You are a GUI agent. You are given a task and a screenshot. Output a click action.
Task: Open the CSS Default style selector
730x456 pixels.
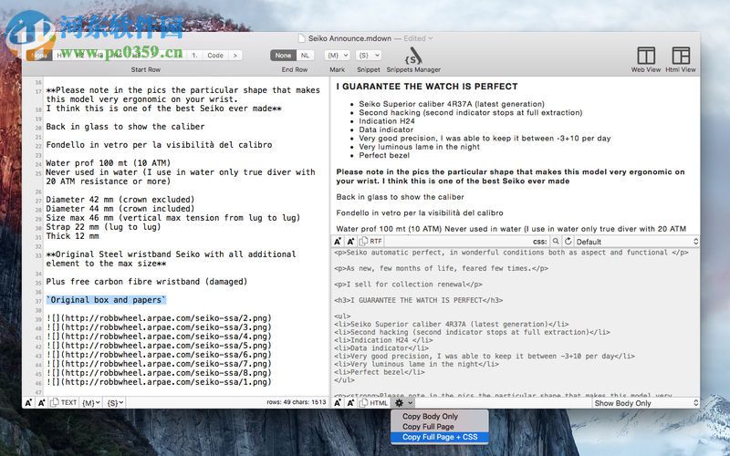[x=637, y=242]
